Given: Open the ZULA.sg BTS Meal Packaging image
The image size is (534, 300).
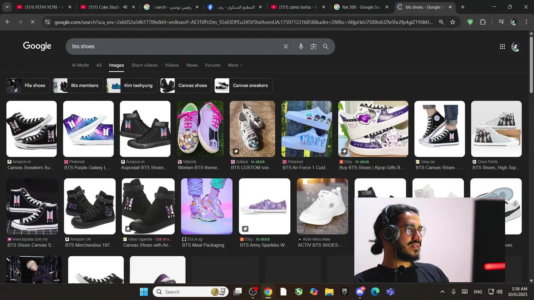Looking at the screenshot, I should (x=207, y=206).
